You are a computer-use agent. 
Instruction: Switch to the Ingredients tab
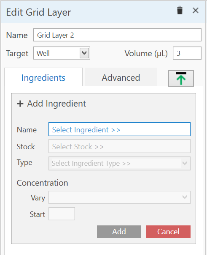(x=43, y=77)
